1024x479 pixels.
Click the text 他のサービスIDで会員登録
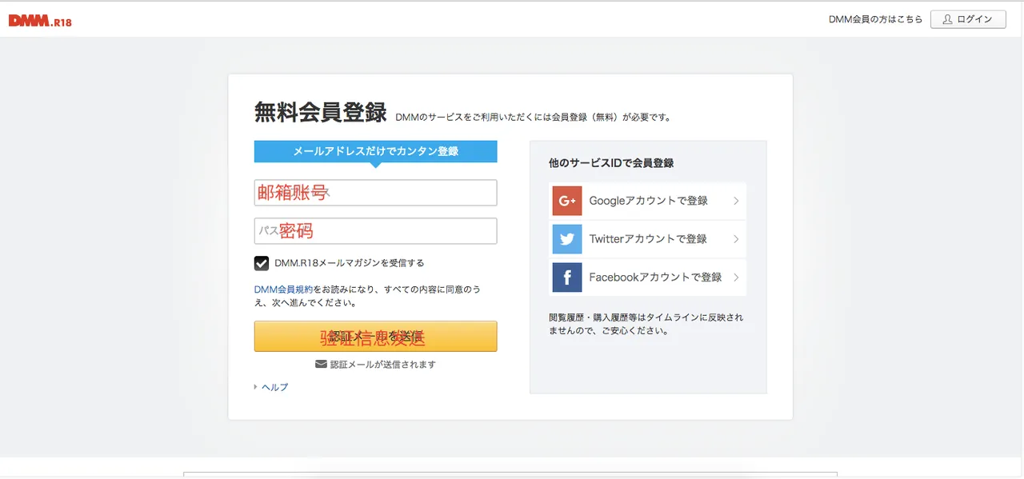pos(611,162)
